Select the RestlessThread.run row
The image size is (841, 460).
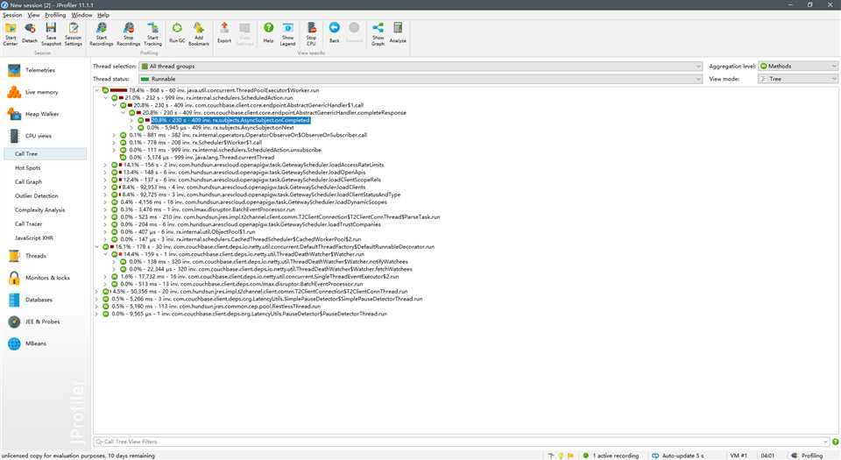pyautogui.click(x=212, y=307)
